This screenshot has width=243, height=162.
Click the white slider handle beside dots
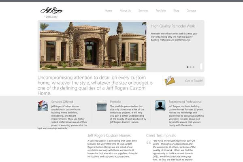click(x=201, y=66)
